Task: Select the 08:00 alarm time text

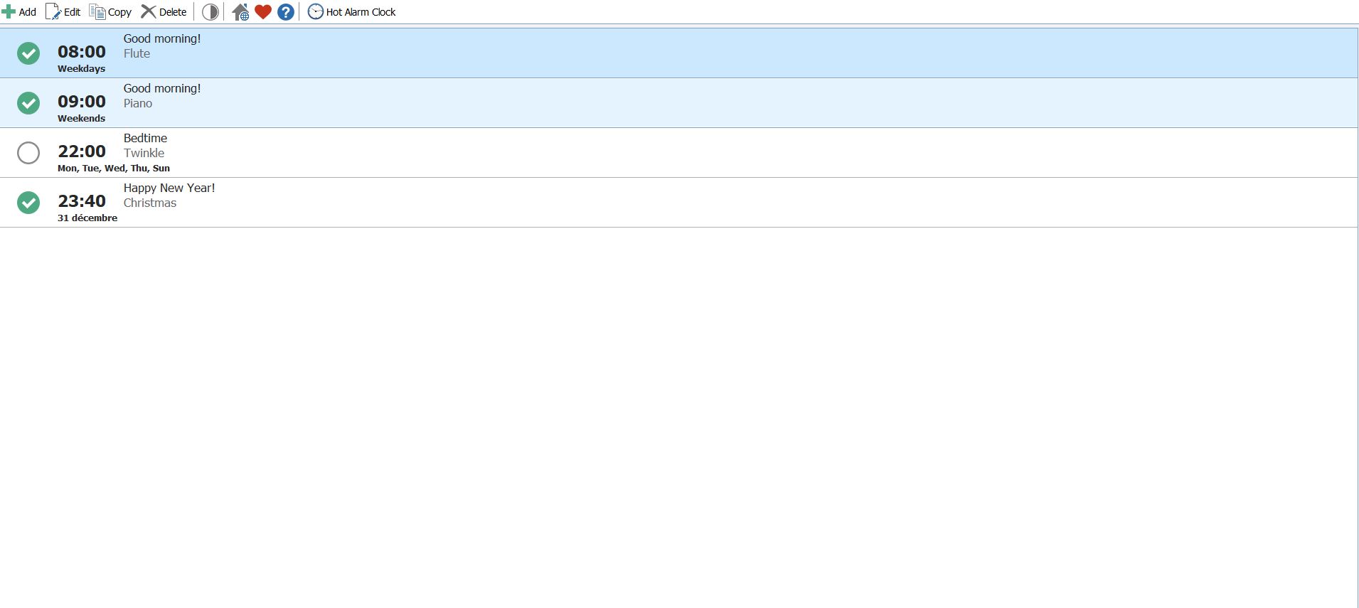Action: [82, 52]
